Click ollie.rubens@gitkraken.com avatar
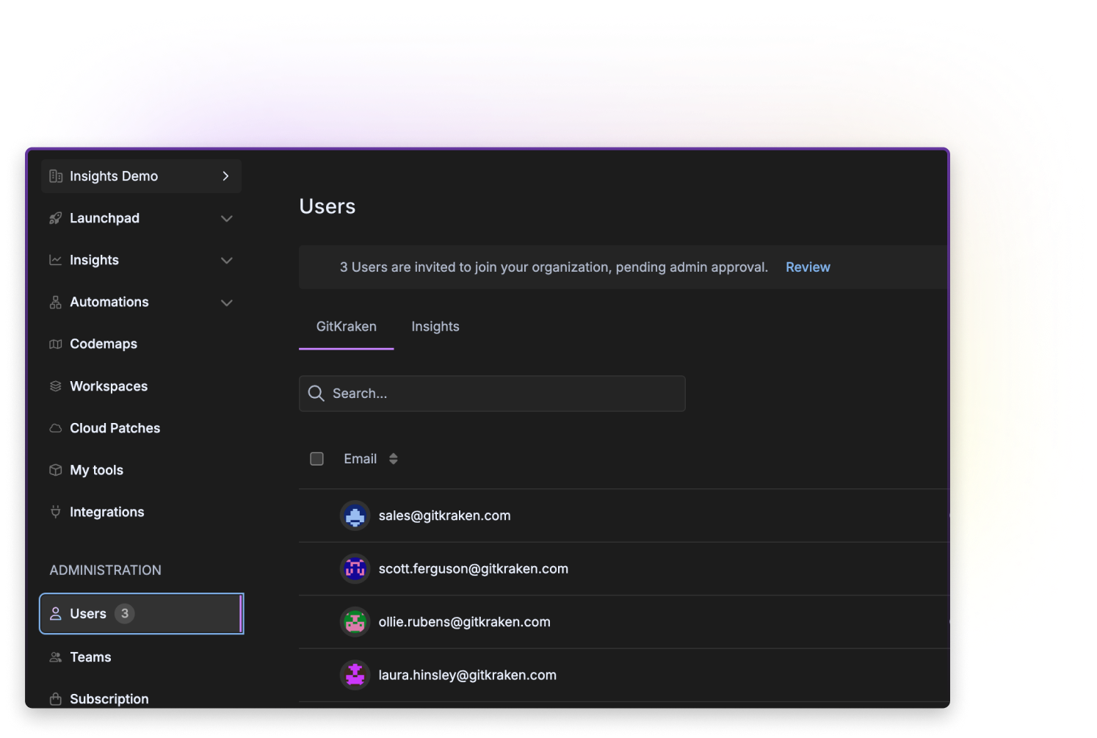The height and width of the screenshot is (738, 1097). 355,621
